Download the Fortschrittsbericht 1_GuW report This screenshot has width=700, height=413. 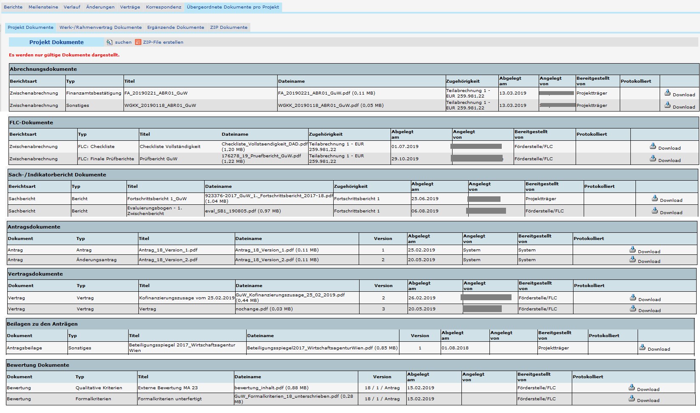click(666, 199)
